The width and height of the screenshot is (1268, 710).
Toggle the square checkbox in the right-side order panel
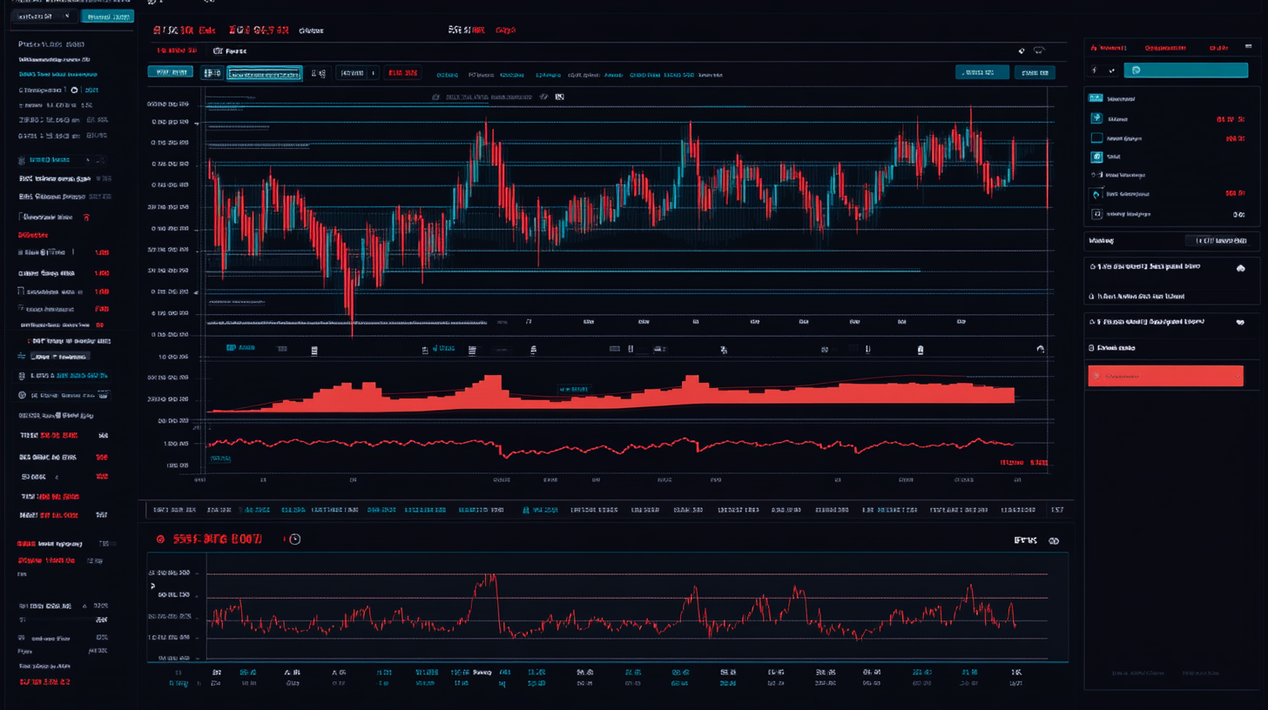tap(1097, 138)
